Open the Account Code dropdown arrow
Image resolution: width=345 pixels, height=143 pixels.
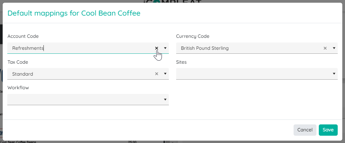coord(165,48)
